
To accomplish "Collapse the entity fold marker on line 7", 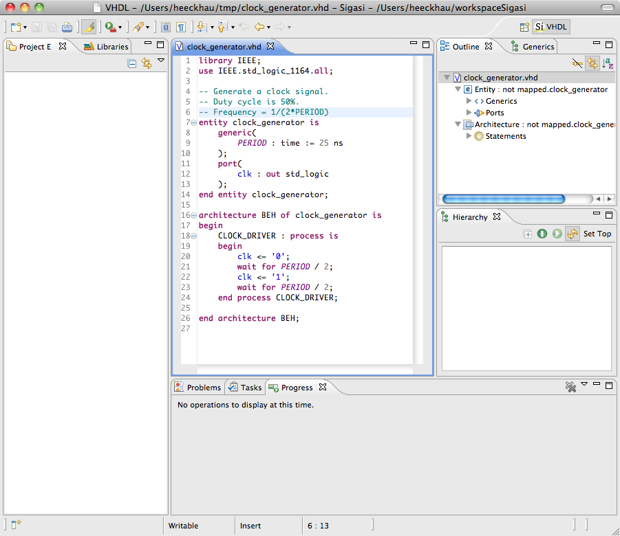I will pyautogui.click(x=194, y=123).
